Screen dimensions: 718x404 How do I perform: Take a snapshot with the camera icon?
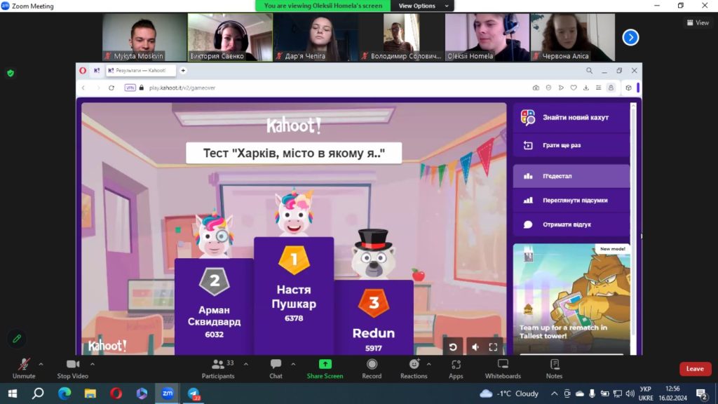[536, 88]
